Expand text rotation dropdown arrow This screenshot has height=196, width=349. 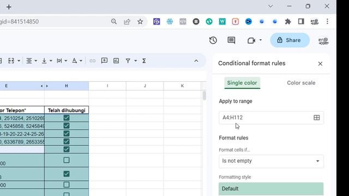81,60
